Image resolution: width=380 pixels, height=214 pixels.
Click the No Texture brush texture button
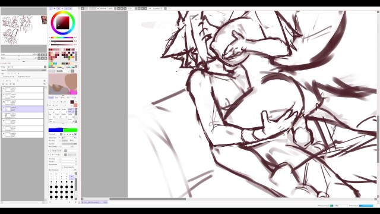pyautogui.click(x=56, y=155)
